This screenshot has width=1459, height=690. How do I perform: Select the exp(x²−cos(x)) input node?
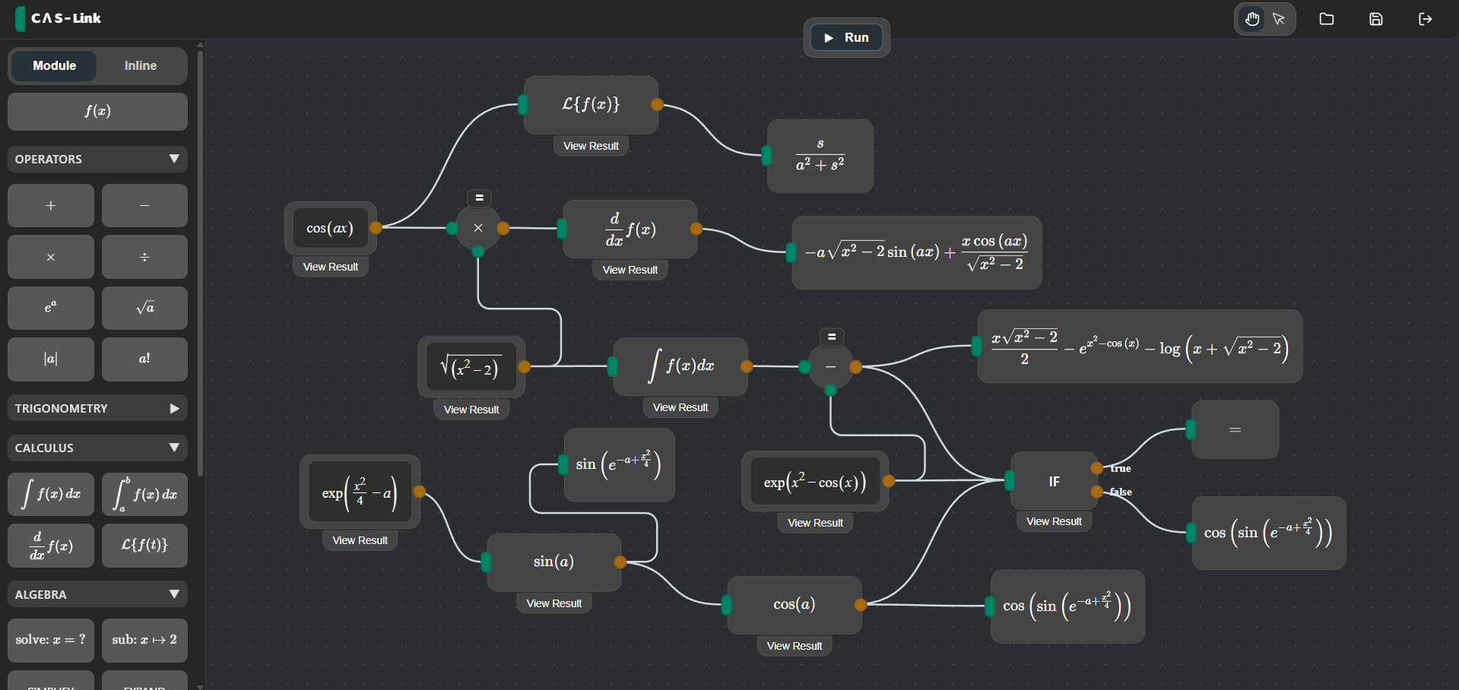point(815,481)
